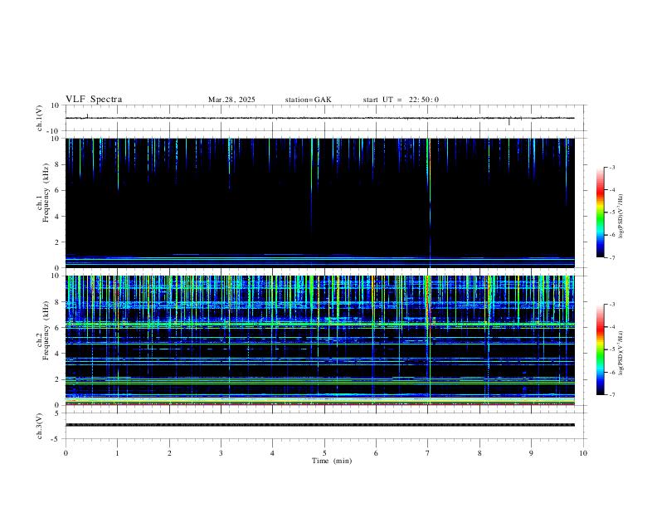Click the "ch.3(V)" waveform axis label
657x508 pixels.
coord(40,427)
